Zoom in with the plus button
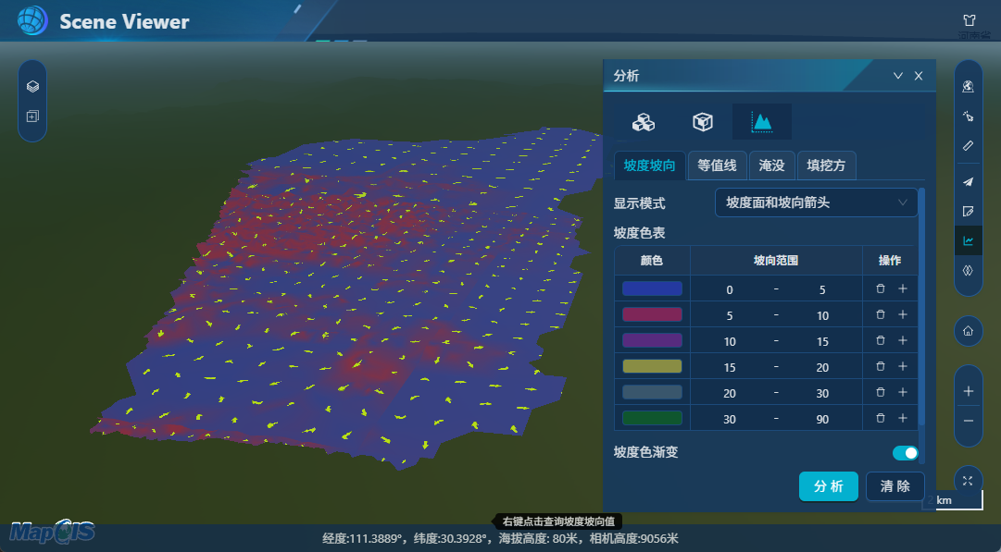The width and height of the screenshot is (1001, 552). (968, 391)
